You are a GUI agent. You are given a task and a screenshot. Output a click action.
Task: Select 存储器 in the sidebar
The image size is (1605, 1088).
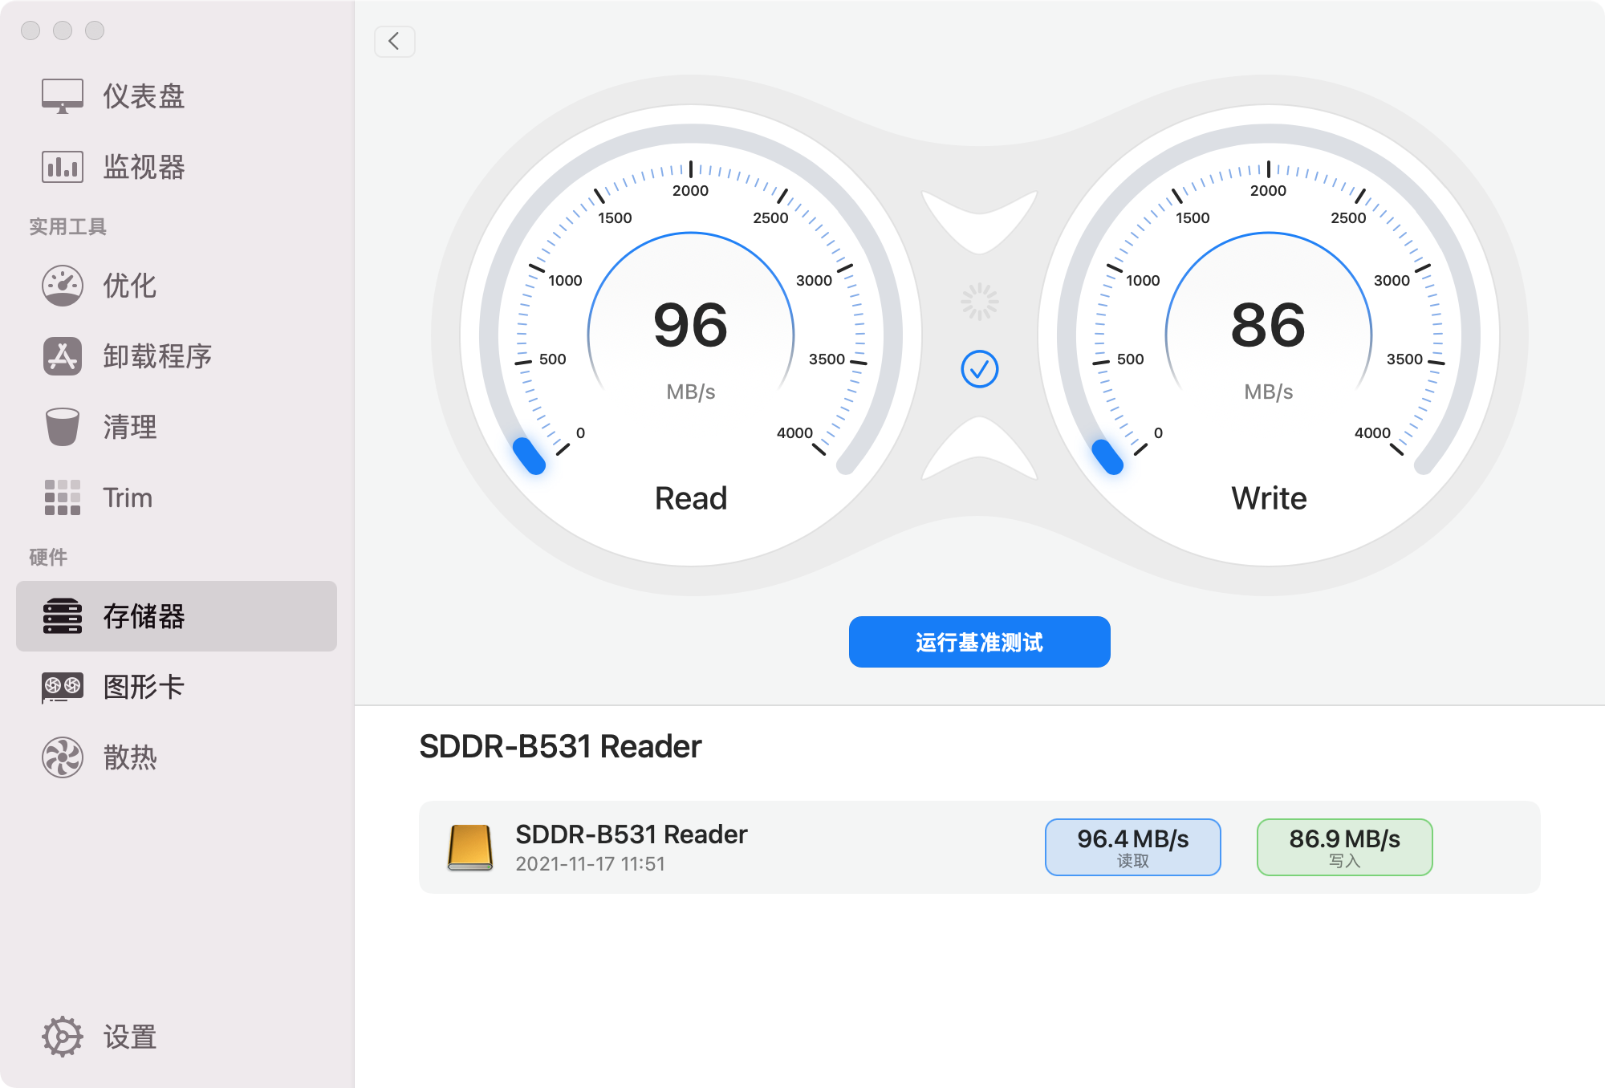coord(177,616)
